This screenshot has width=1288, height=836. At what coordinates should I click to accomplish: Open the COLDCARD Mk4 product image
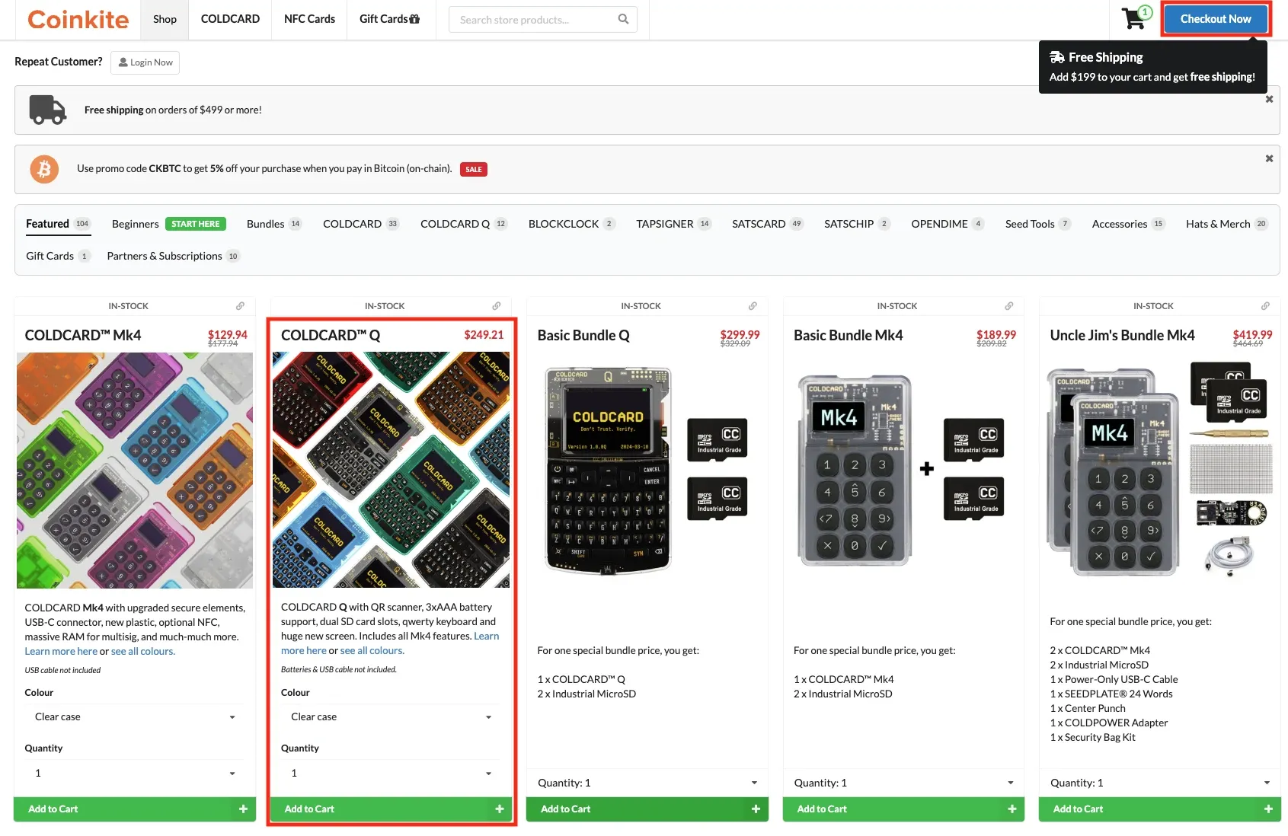point(135,471)
